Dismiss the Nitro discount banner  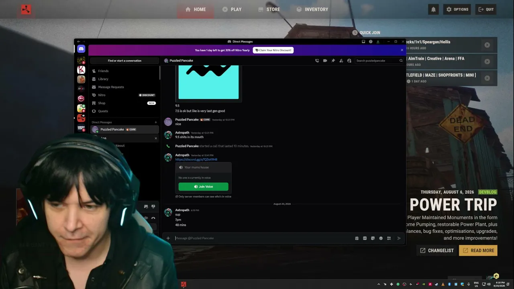(x=402, y=50)
